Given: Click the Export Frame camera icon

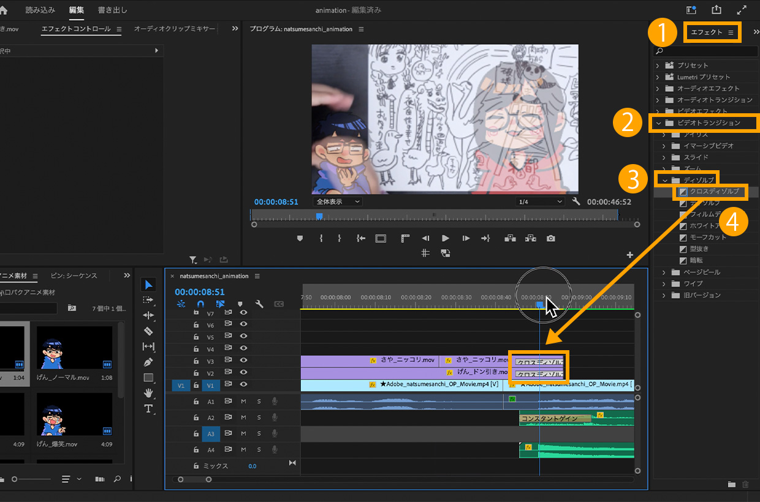Looking at the screenshot, I should pyautogui.click(x=551, y=238).
